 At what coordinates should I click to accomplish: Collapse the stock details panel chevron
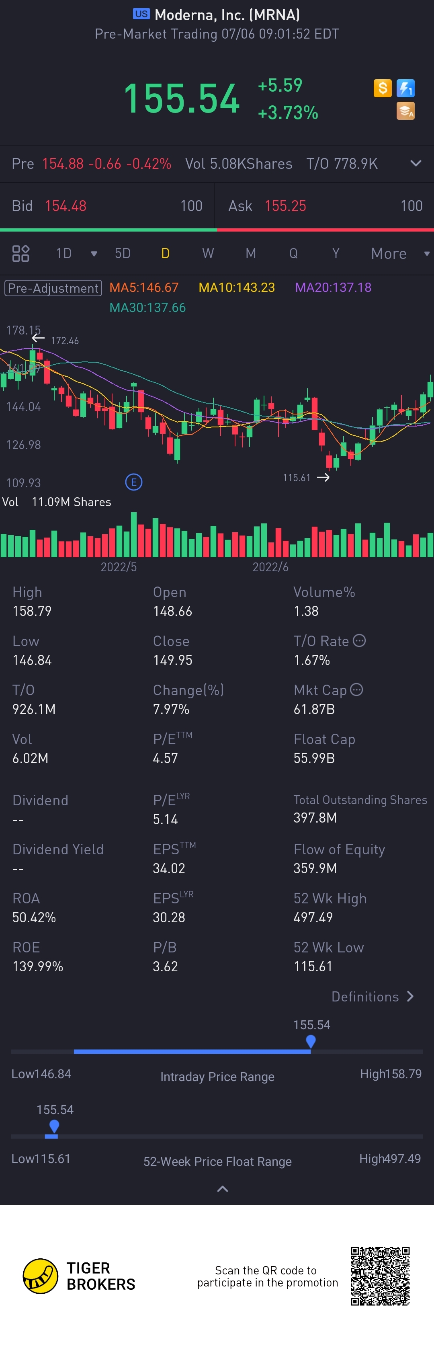point(222,1189)
